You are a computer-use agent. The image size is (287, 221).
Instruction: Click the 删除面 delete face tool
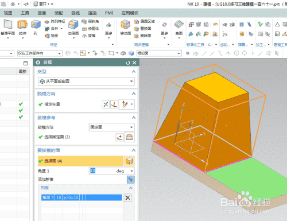click(142, 36)
